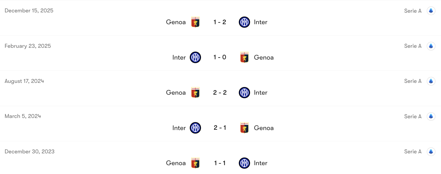Screen dimensions: 441x174
Task: Open the 1 - 2 scoreline from December 15
Action: [x=220, y=22]
